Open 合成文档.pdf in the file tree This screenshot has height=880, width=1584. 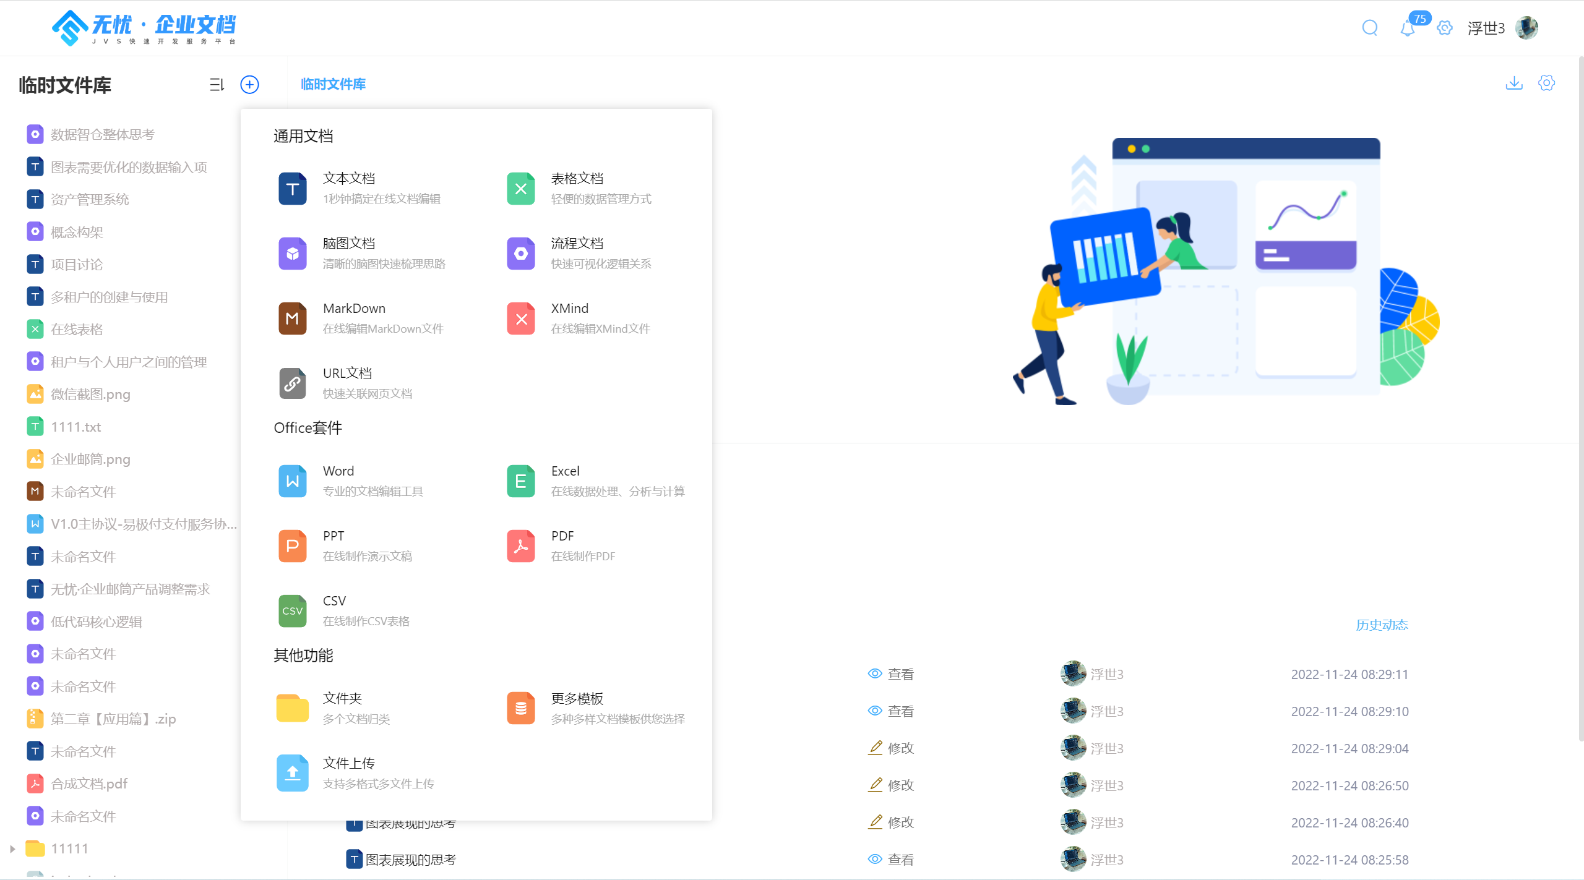click(88, 784)
